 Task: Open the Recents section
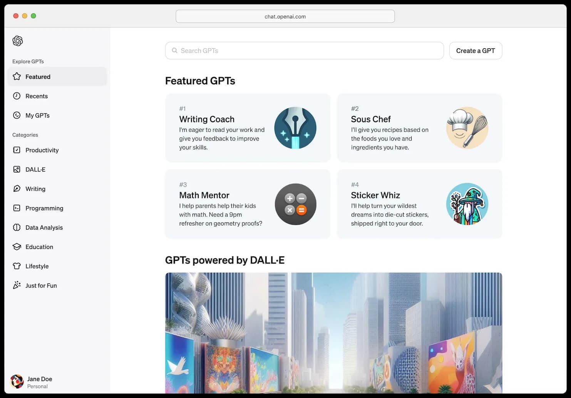(x=37, y=96)
